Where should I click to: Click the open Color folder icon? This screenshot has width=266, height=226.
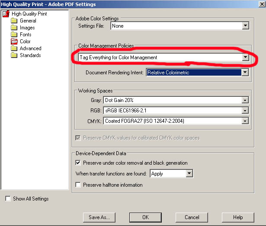pos(14,41)
